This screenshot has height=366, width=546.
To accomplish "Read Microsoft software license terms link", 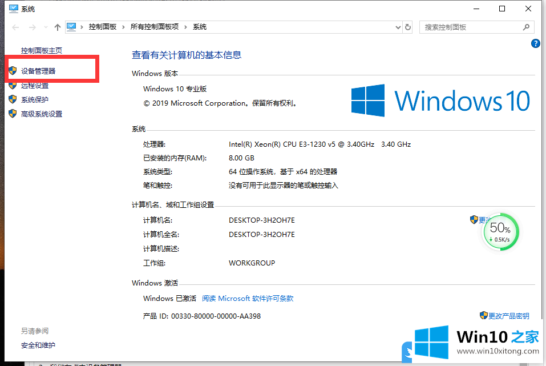I will click(248, 299).
